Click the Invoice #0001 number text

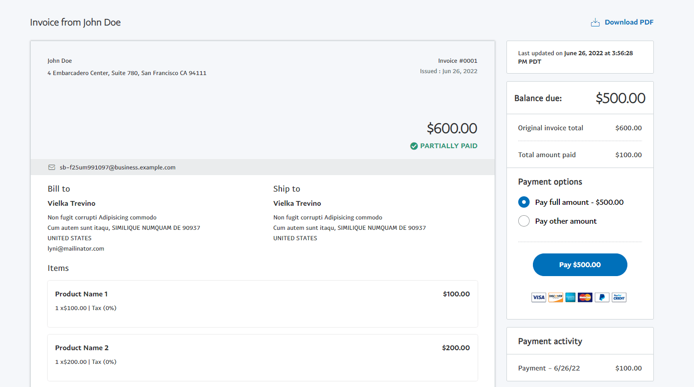(x=457, y=61)
